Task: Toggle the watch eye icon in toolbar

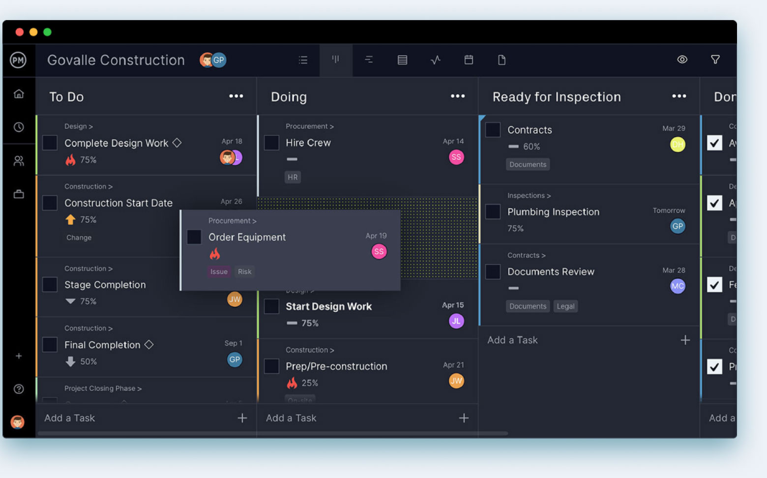Action: click(682, 60)
